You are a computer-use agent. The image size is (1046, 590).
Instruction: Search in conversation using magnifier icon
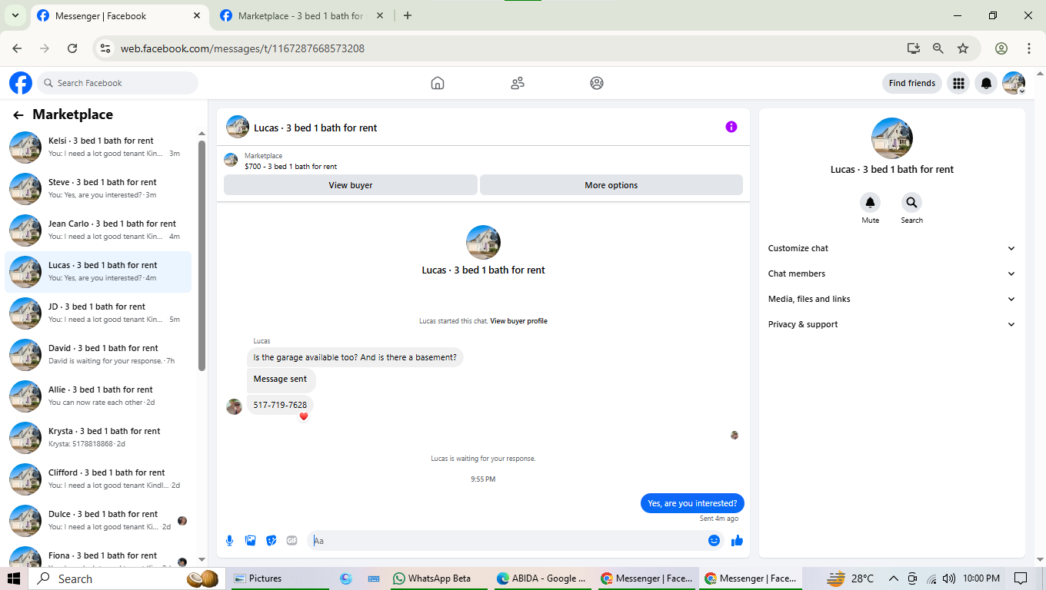coord(911,203)
